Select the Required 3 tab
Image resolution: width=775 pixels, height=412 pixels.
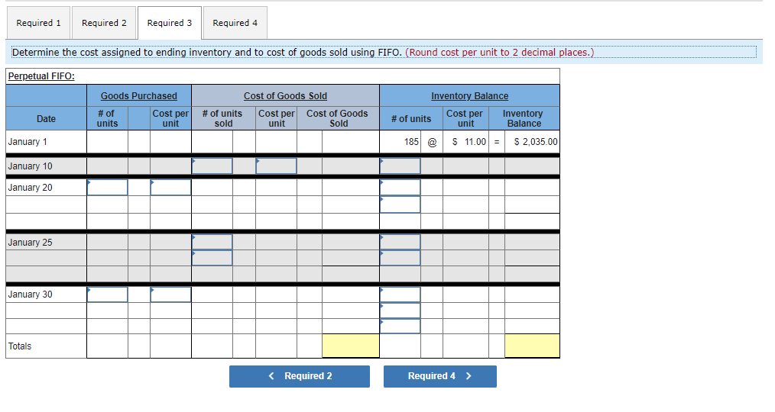click(x=170, y=23)
